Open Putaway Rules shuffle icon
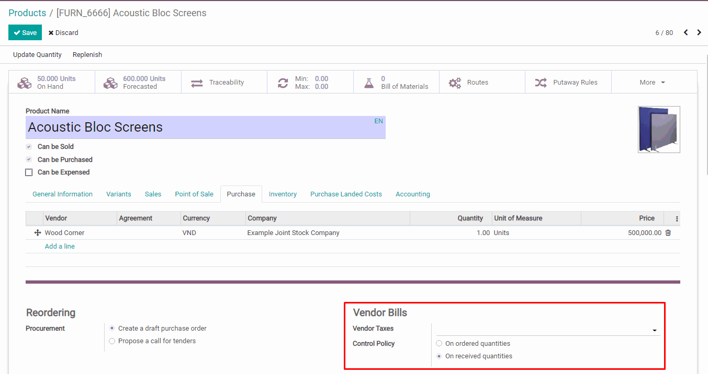Viewport: 708px width, 374px height. coord(541,83)
